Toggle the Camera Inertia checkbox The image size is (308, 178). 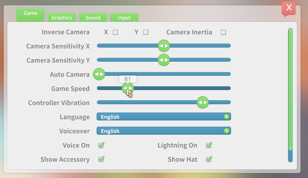[223, 32]
